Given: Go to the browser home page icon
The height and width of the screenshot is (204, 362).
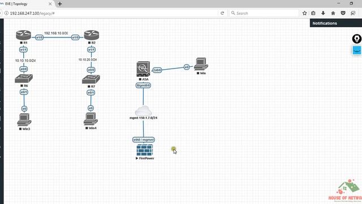Looking at the screenshot, I should [333, 13].
